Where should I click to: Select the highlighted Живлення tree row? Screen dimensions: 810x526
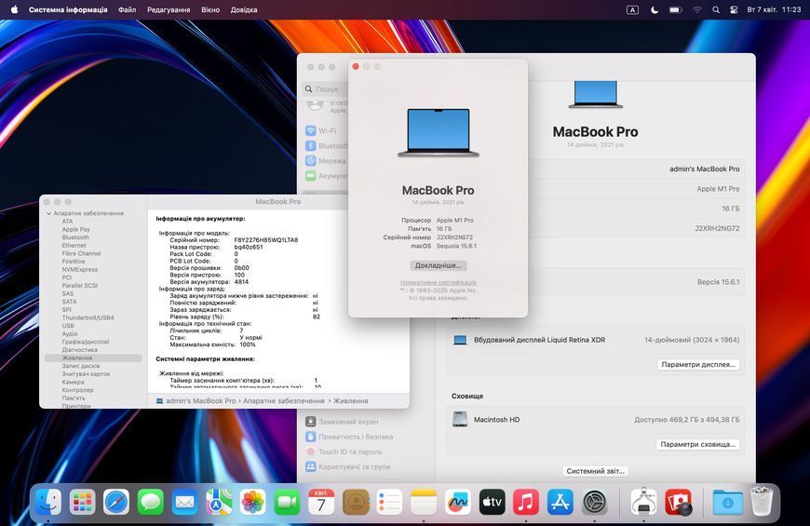93,357
